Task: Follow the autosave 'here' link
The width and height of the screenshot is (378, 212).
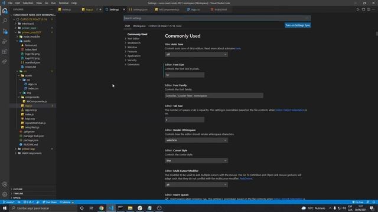Action: (238, 48)
